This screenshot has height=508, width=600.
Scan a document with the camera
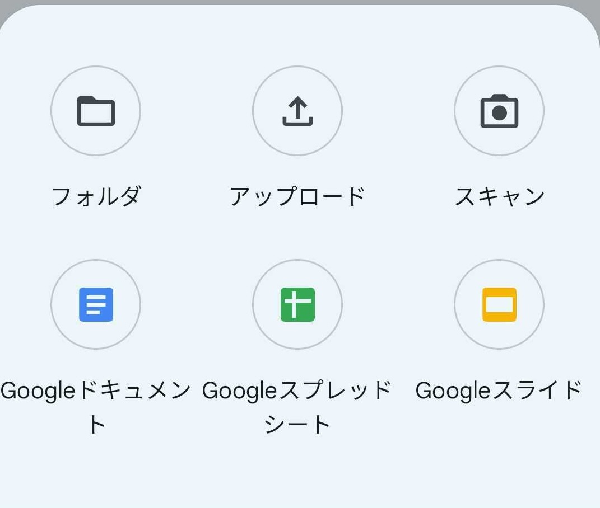pyautogui.click(x=499, y=111)
